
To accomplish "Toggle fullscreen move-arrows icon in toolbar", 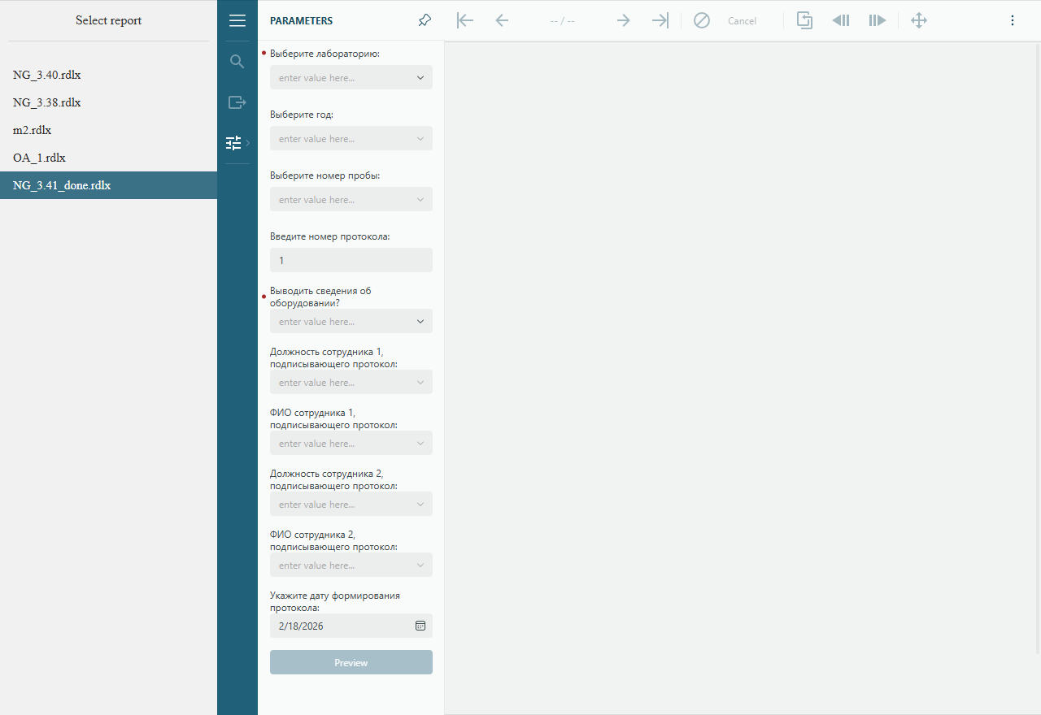I will (x=919, y=21).
